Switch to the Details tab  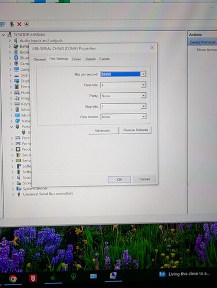pyautogui.click(x=91, y=59)
